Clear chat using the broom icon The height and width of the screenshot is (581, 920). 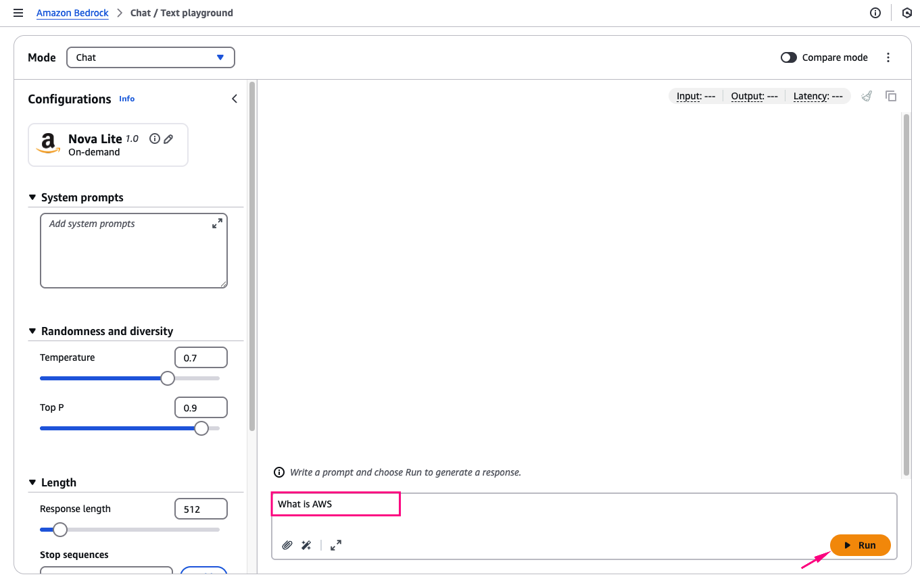(x=867, y=96)
